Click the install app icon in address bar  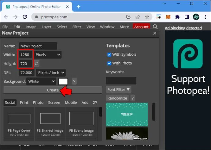point(128,17)
